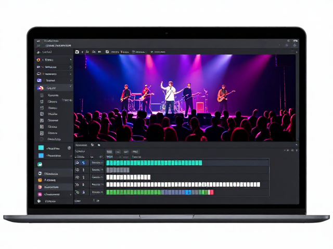
Task: Click the green chat-bubble icon in the sidebar
Action: click(x=40, y=164)
